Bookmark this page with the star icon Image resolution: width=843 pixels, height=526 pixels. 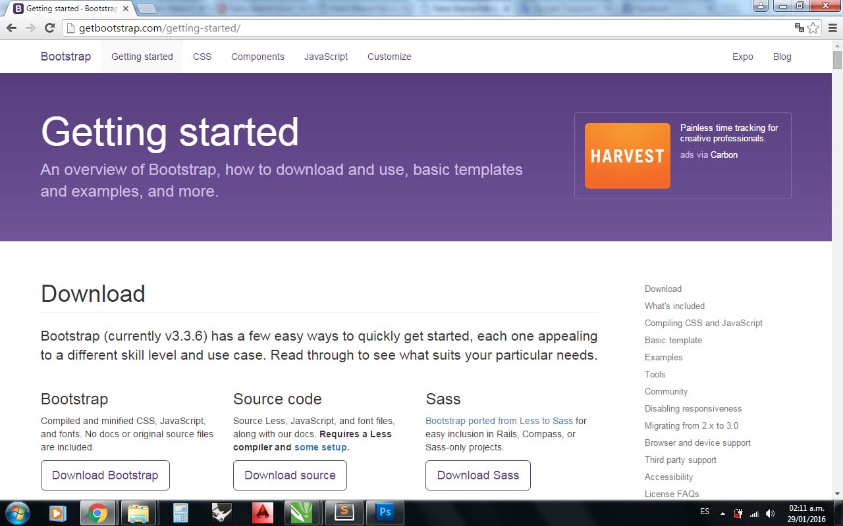pyautogui.click(x=813, y=28)
